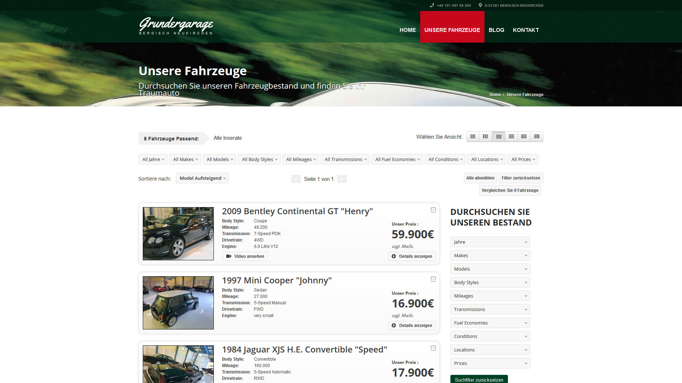Expand sidebar Jahre dropdown
Image resolution: width=682 pixels, height=383 pixels.
coord(490,242)
